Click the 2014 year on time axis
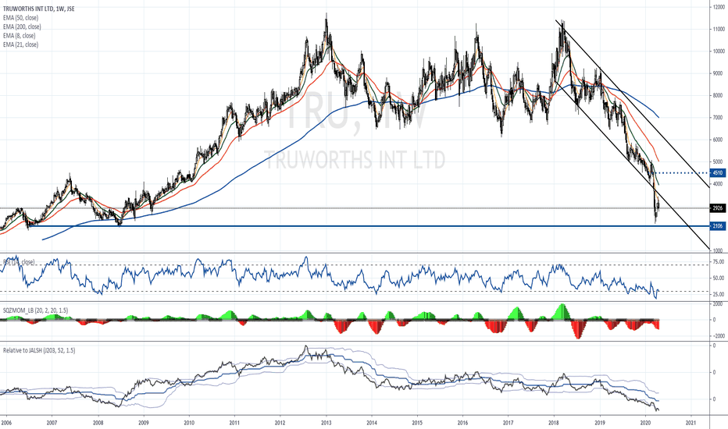The width and height of the screenshot is (728, 429). tap(372, 423)
